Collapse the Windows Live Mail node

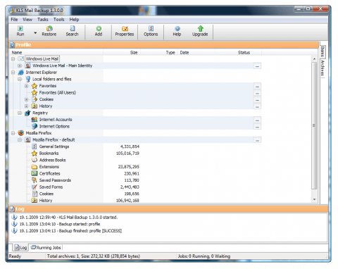pyautogui.click(x=13, y=58)
